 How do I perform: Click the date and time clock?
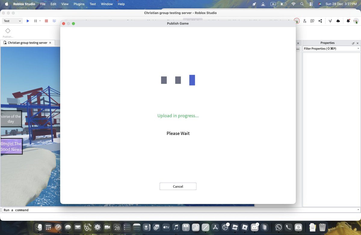point(341,4)
